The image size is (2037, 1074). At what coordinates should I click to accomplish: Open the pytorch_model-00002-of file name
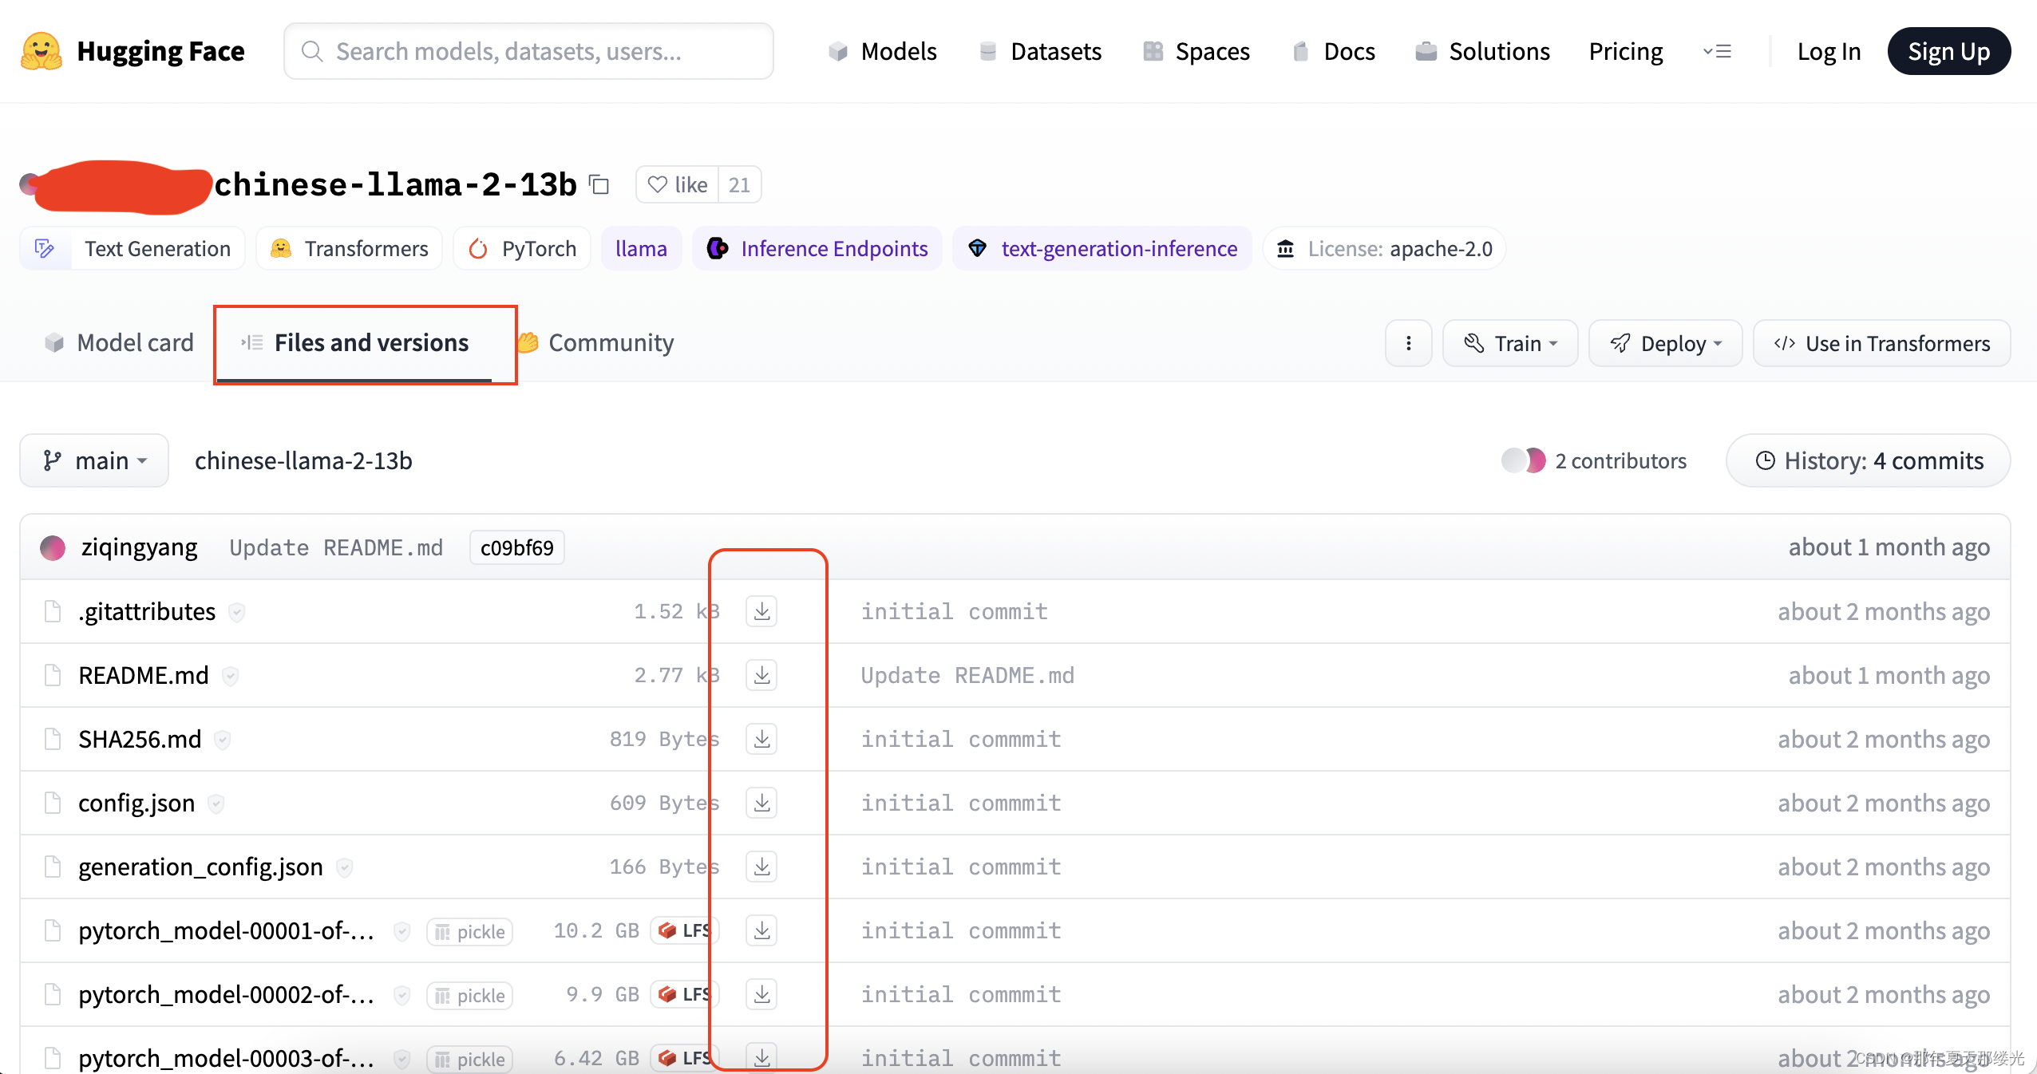(226, 994)
